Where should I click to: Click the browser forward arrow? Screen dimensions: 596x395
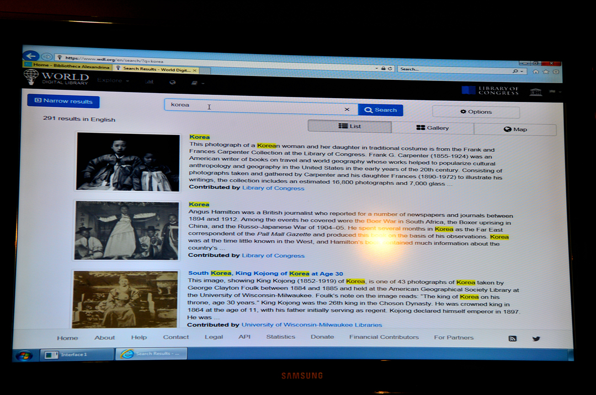tap(46, 57)
